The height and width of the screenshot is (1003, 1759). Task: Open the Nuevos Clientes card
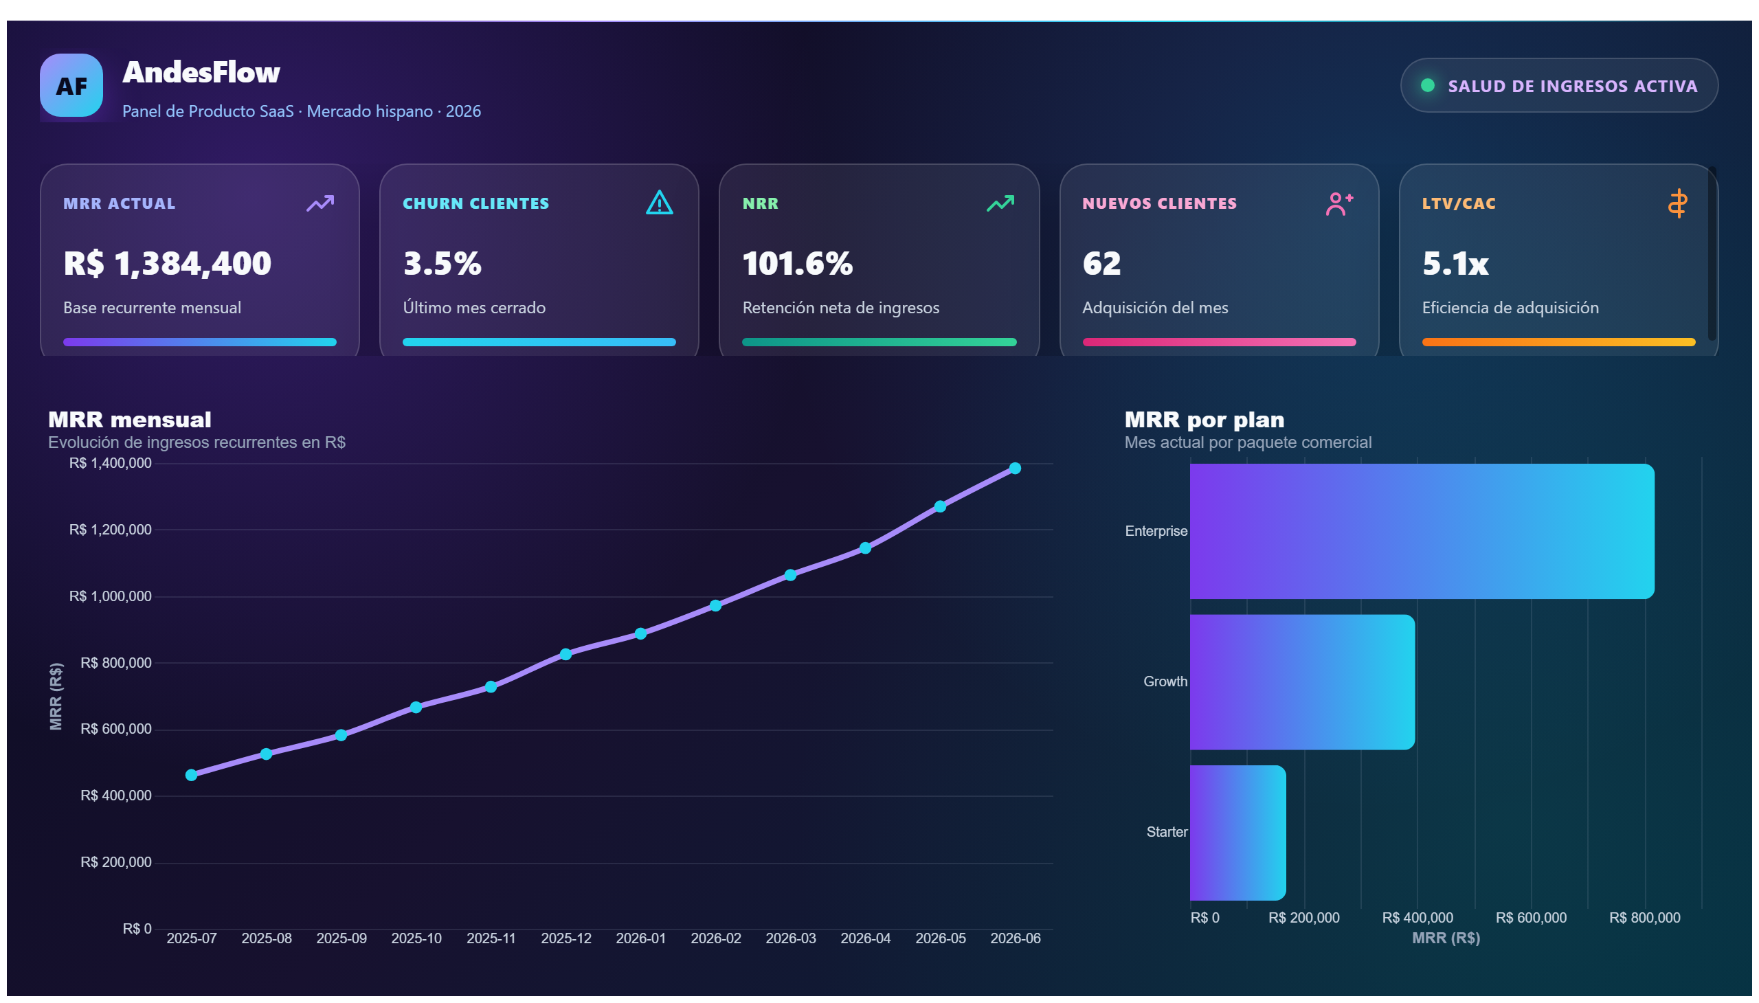[x=1219, y=260]
